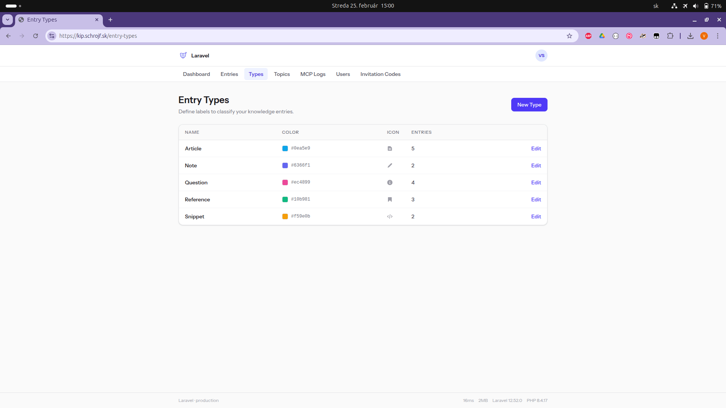Edit the Note type

pos(536,165)
